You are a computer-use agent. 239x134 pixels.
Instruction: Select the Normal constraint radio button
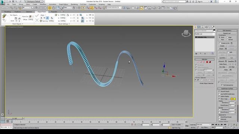click(x=227, y=39)
